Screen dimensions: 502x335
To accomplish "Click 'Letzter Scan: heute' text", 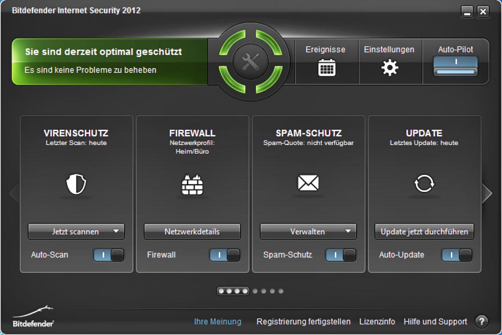I will click(x=76, y=143).
